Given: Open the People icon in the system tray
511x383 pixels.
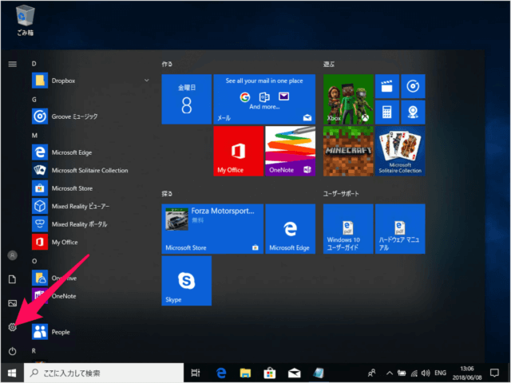Looking at the screenshot, I should coord(371,373).
